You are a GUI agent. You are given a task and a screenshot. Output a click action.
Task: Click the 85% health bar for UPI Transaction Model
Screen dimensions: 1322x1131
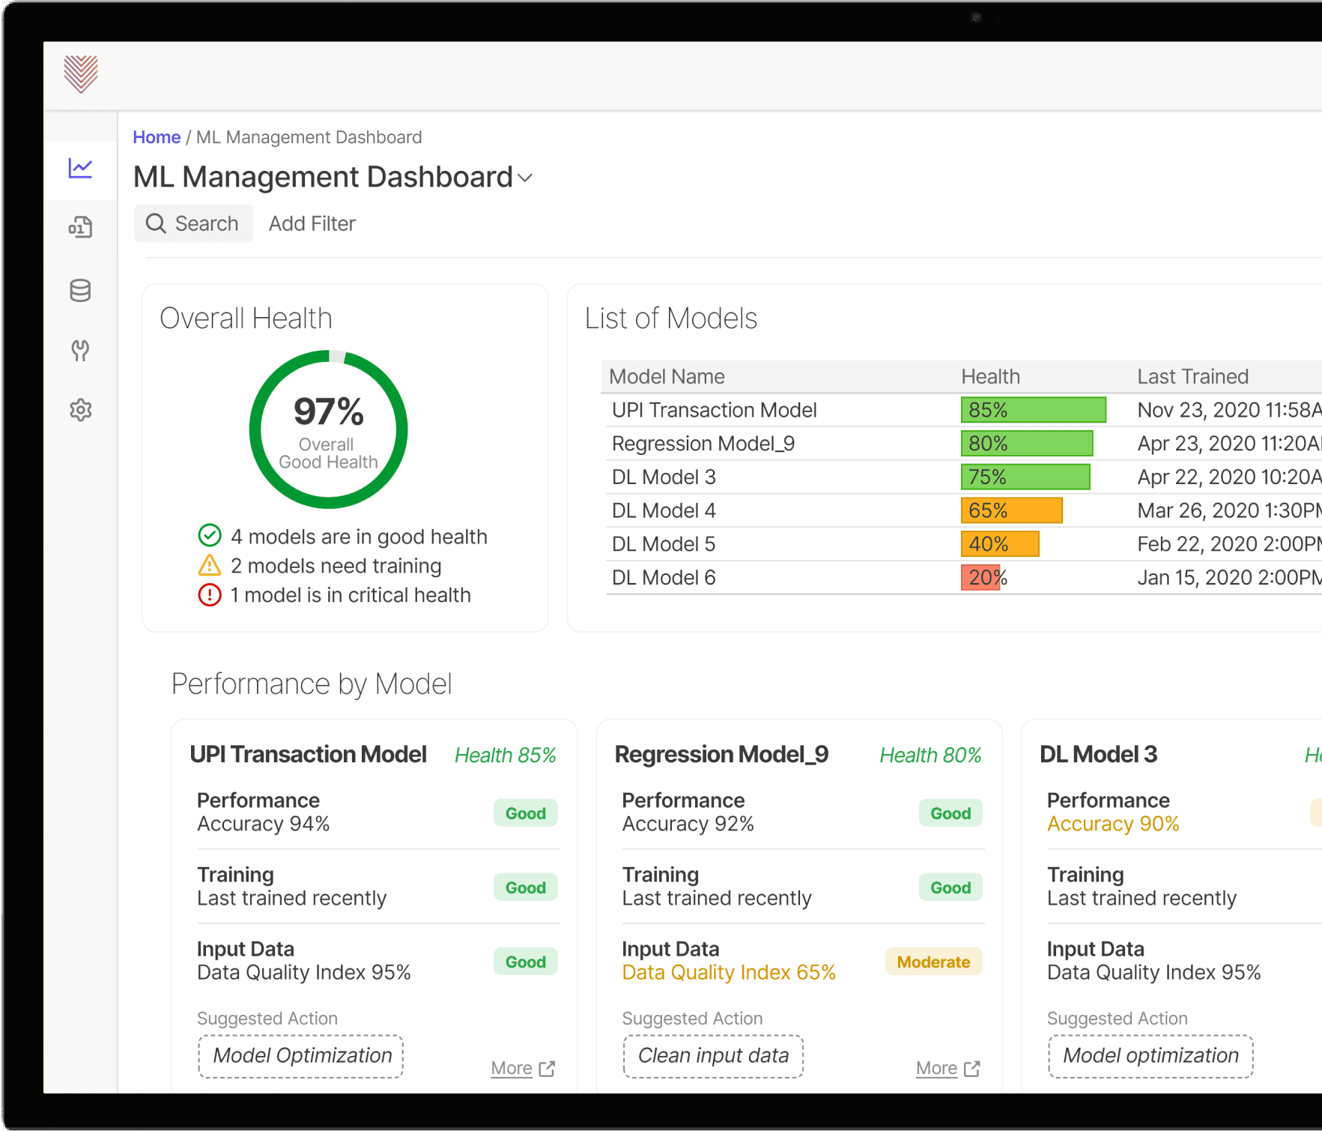tap(1034, 410)
